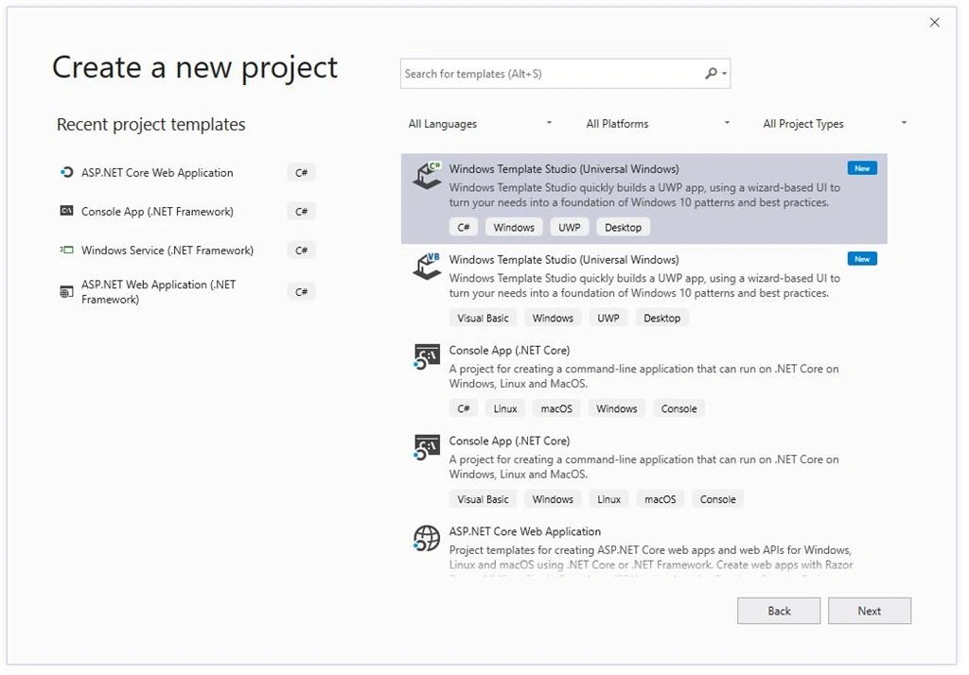969x675 pixels.
Task: Select Visual Basic Windows Template Studio title
Action: 564,260
